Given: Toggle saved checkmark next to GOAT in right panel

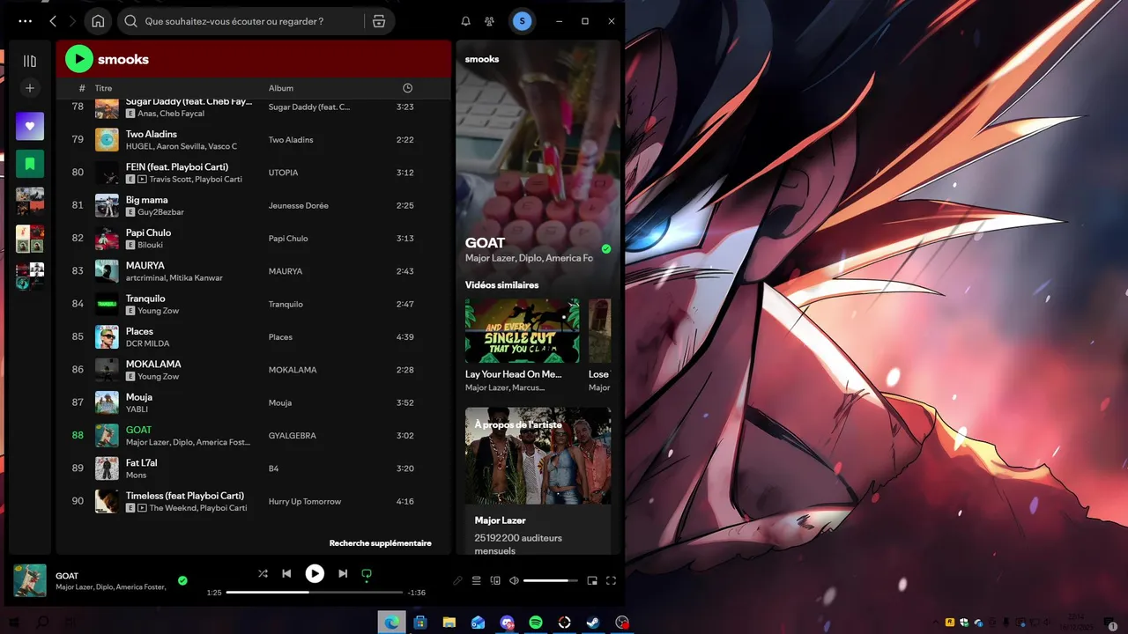Looking at the screenshot, I should pos(606,249).
